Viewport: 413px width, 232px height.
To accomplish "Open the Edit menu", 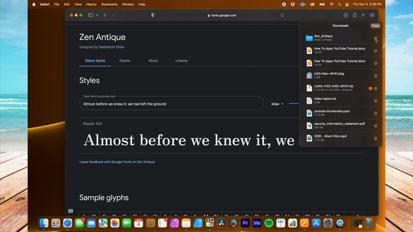I will [67, 5].
